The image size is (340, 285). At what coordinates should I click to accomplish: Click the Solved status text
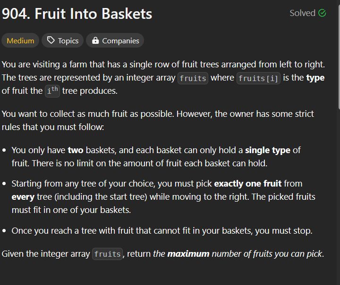pos(303,13)
